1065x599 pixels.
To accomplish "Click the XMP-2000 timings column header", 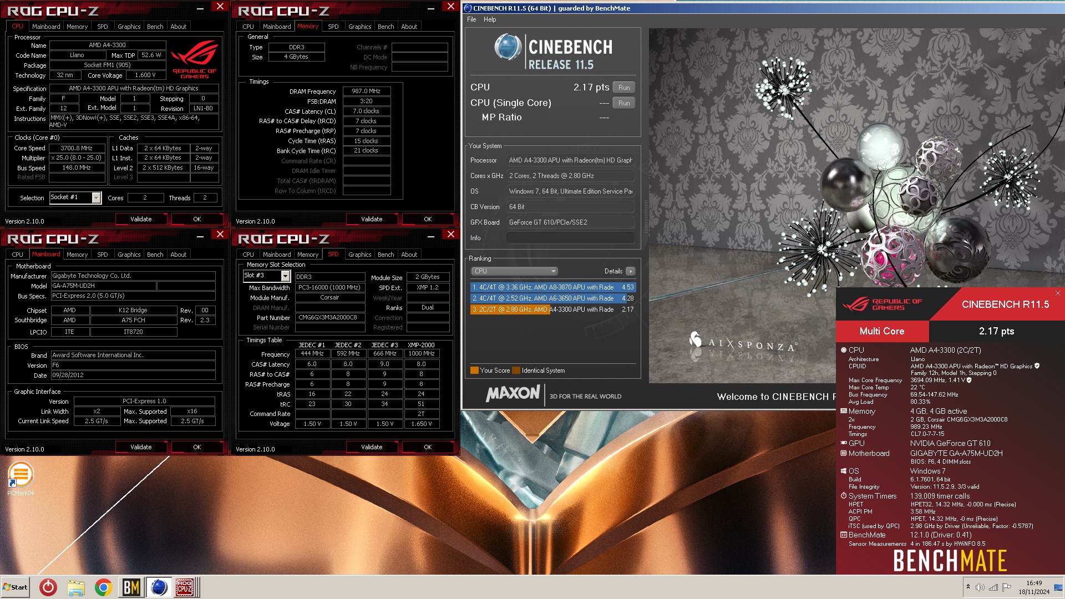I will coord(421,345).
